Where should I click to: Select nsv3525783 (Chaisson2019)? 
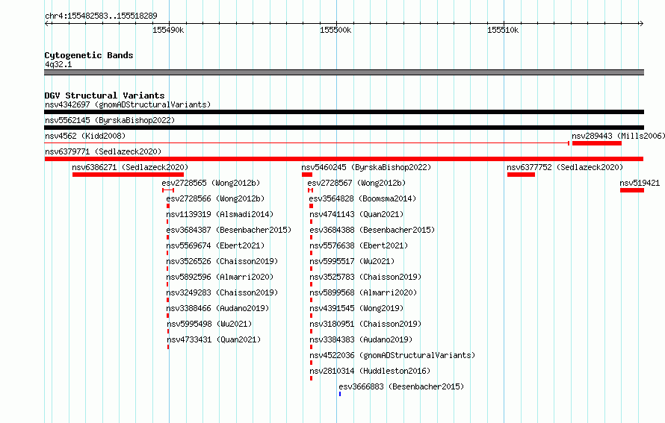365,277
